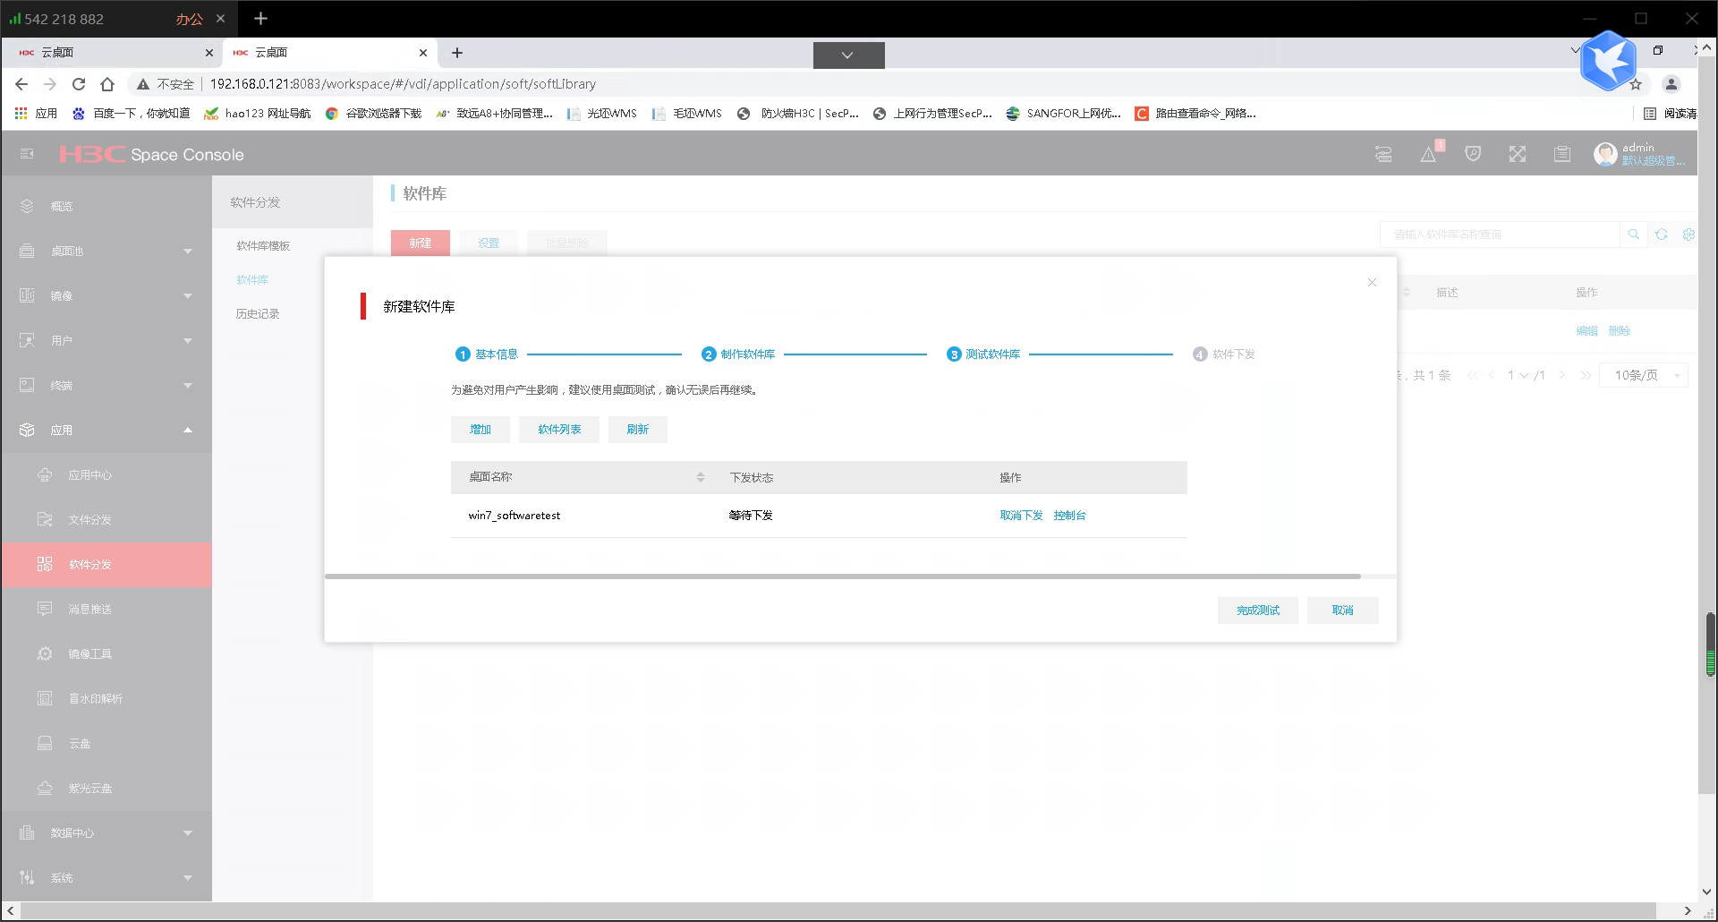Image resolution: width=1718 pixels, height=922 pixels.
Task: Open 软件分发 in the sidebar
Action: (106, 564)
